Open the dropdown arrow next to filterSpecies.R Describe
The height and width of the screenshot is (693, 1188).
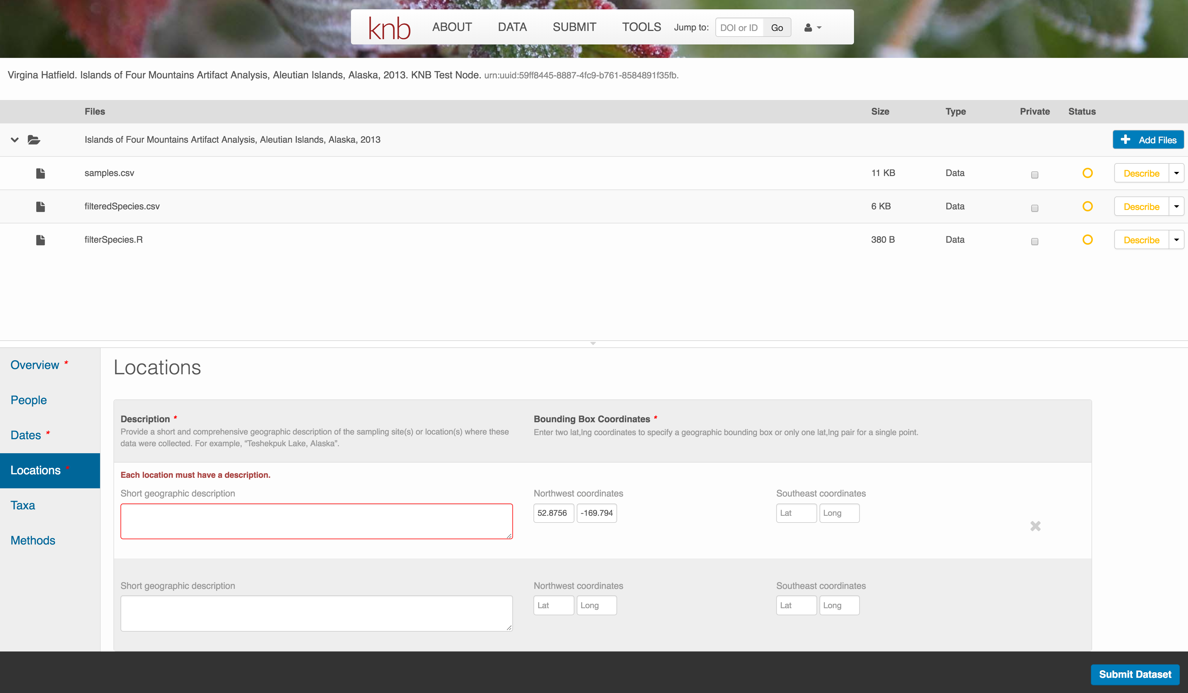pos(1177,240)
